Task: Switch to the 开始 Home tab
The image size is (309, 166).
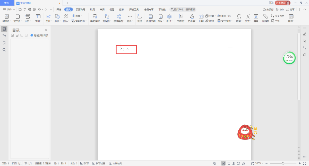Action: [x=59, y=10]
